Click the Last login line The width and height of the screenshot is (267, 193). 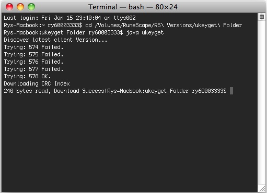(69, 18)
